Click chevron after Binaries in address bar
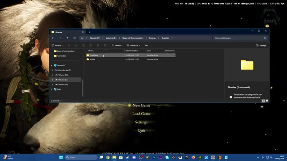Viewport: 287px width, 161px height. (172, 38)
